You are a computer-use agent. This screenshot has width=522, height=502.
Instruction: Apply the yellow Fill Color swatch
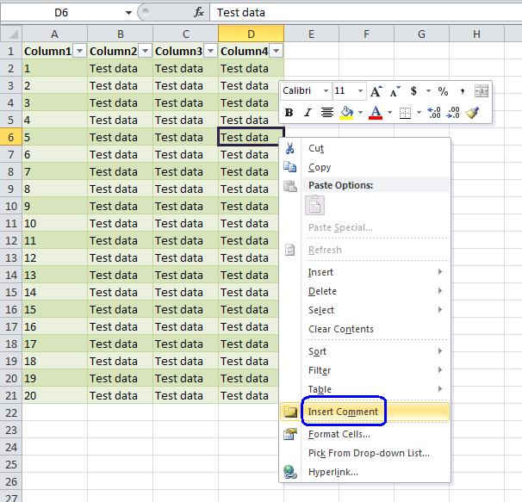pyautogui.click(x=346, y=112)
